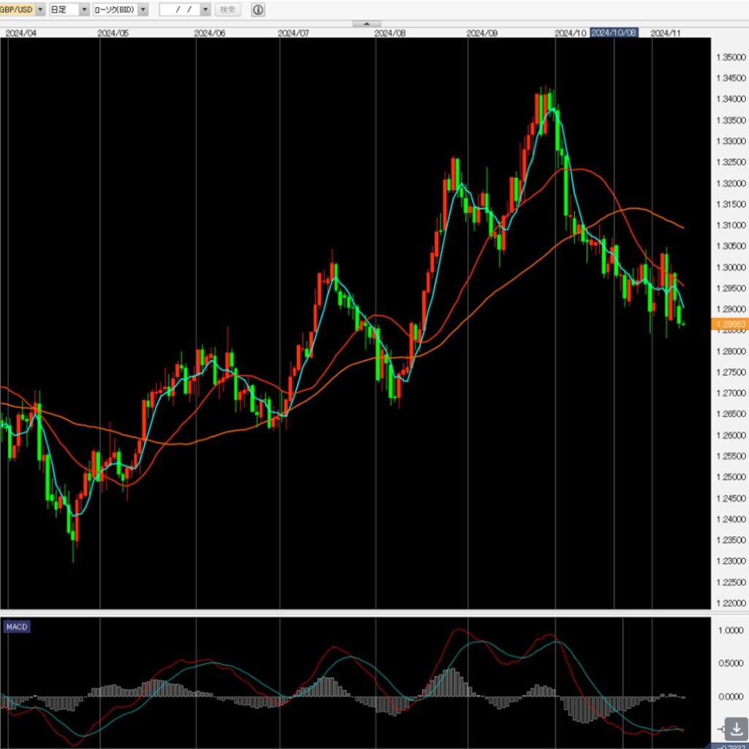Open the GBP/USD currency pair dropdown

click(39, 10)
